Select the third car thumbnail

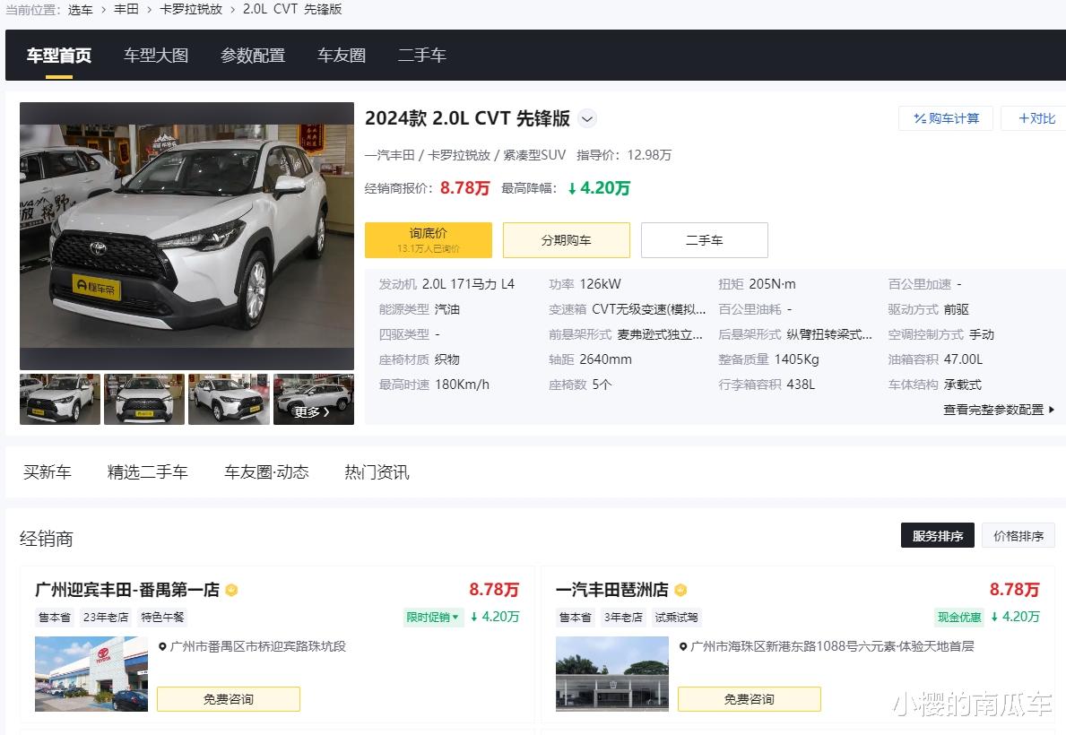pyautogui.click(x=229, y=399)
